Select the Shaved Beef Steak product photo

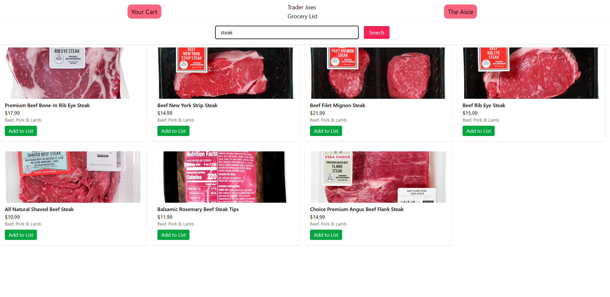click(x=73, y=177)
